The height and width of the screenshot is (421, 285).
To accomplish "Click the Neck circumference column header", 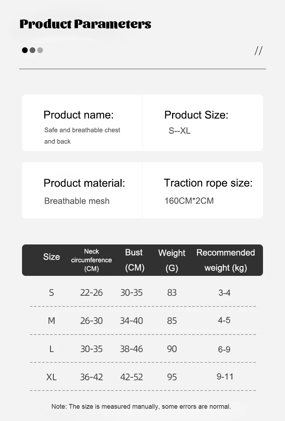I will pyautogui.click(x=91, y=260).
